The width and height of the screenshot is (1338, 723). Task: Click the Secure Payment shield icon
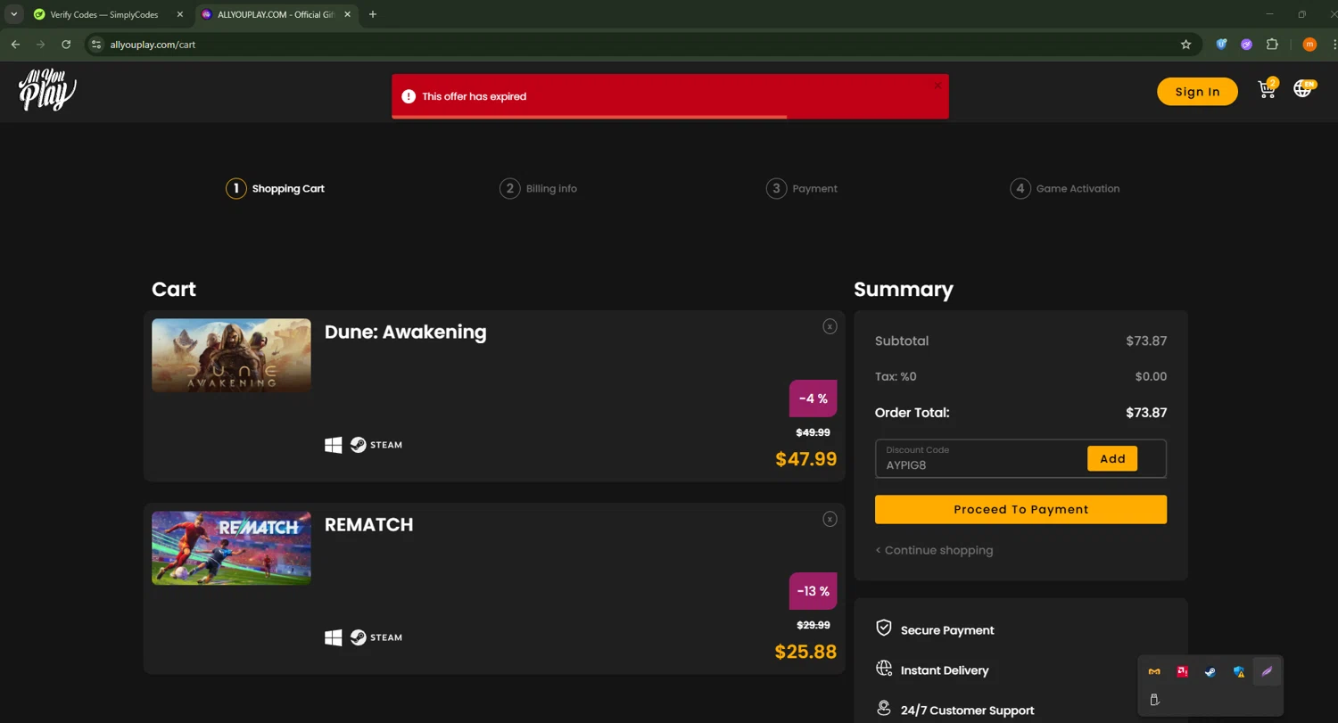(x=884, y=629)
